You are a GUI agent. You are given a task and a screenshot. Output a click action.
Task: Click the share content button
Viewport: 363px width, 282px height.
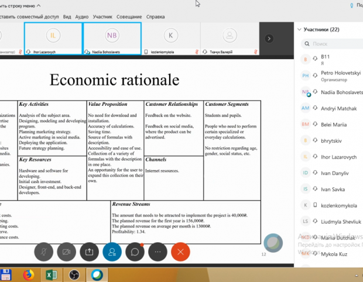click(x=89, y=252)
